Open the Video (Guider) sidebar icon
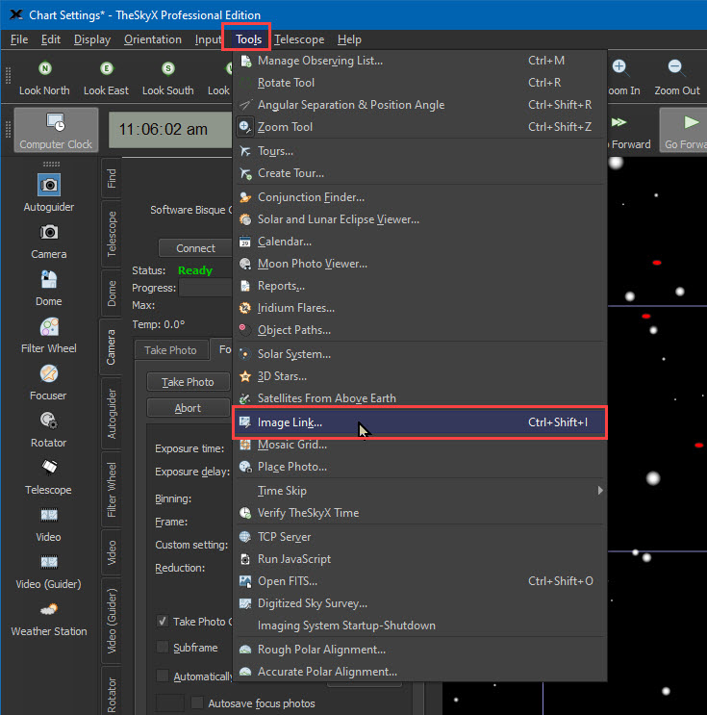The height and width of the screenshot is (715, 707). [x=49, y=562]
